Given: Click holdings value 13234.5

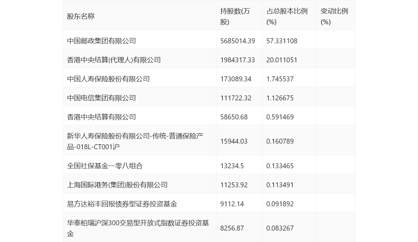Looking at the screenshot, I should [232, 166].
